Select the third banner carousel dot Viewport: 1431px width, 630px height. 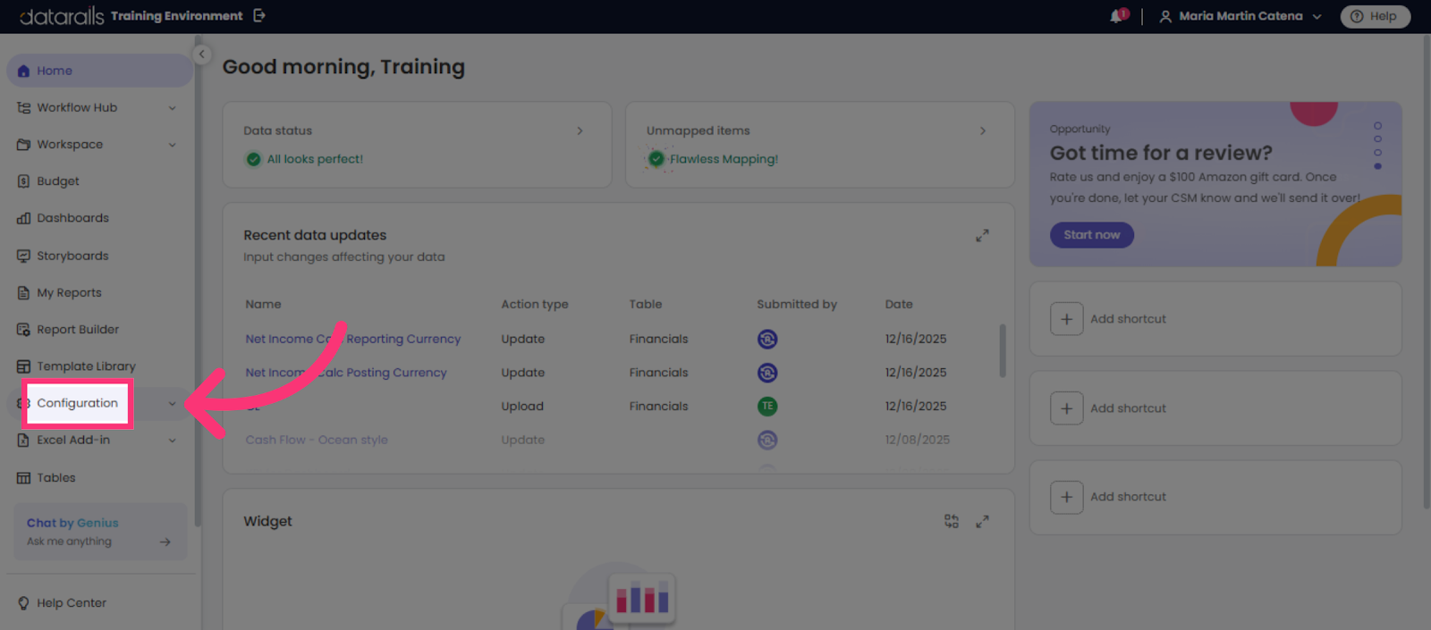(x=1377, y=153)
